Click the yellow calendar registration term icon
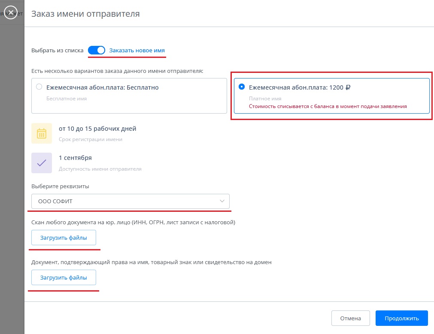 42,133
